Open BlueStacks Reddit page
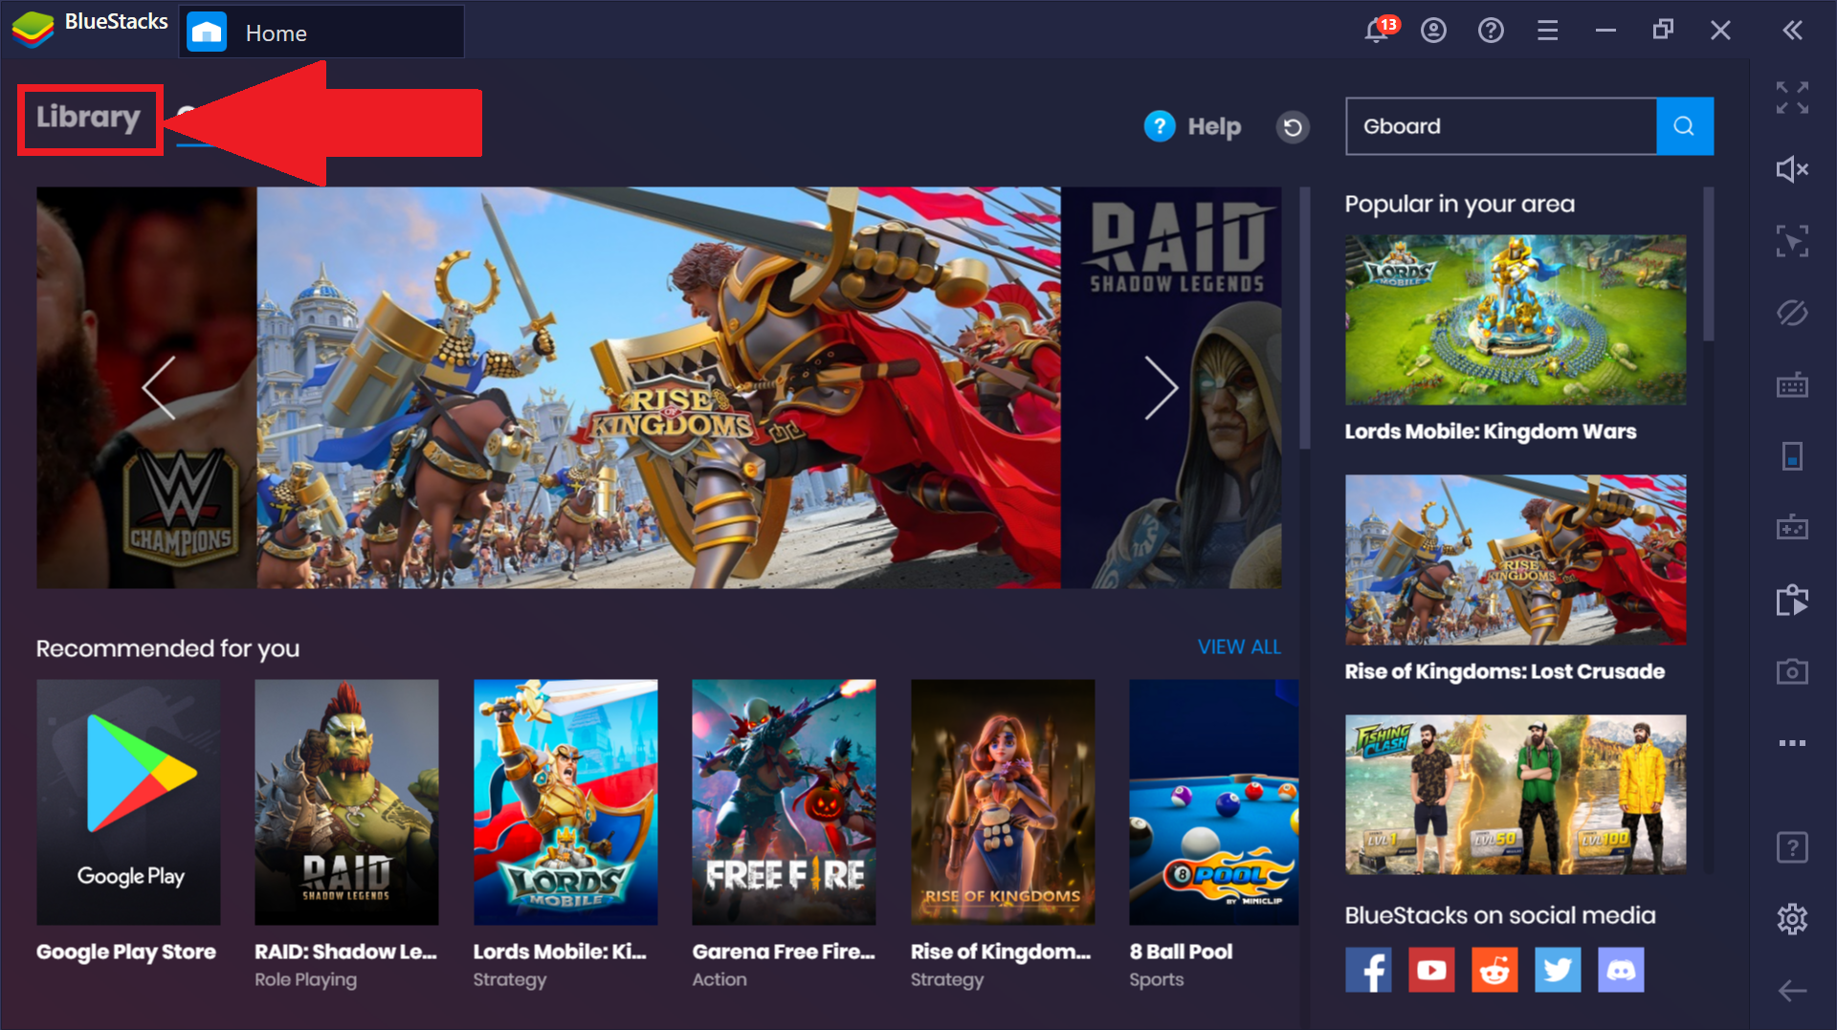This screenshot has width=1837, height=1030. coord(1494,970)
